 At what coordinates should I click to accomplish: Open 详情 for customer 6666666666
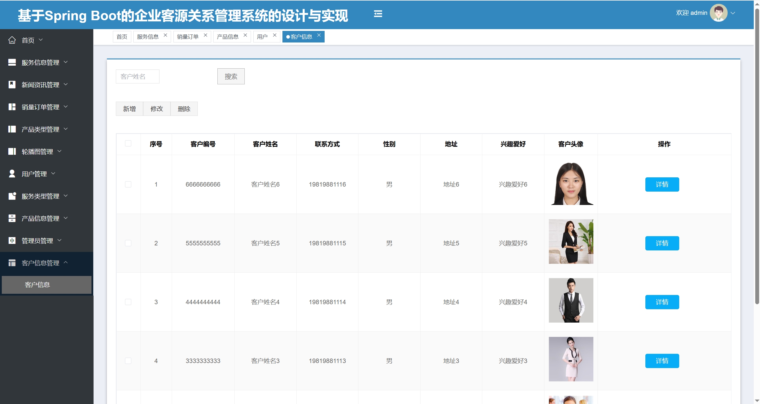click(x=662, y=184)
